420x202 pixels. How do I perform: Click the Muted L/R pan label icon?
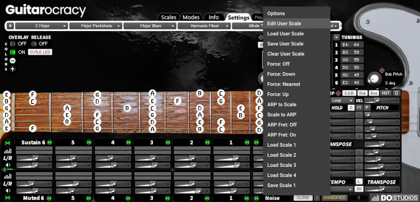(8, 184)
